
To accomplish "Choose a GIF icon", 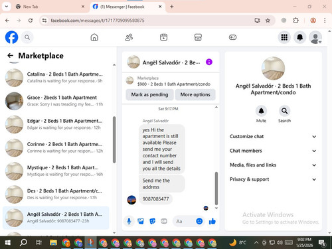I will 164,221.
